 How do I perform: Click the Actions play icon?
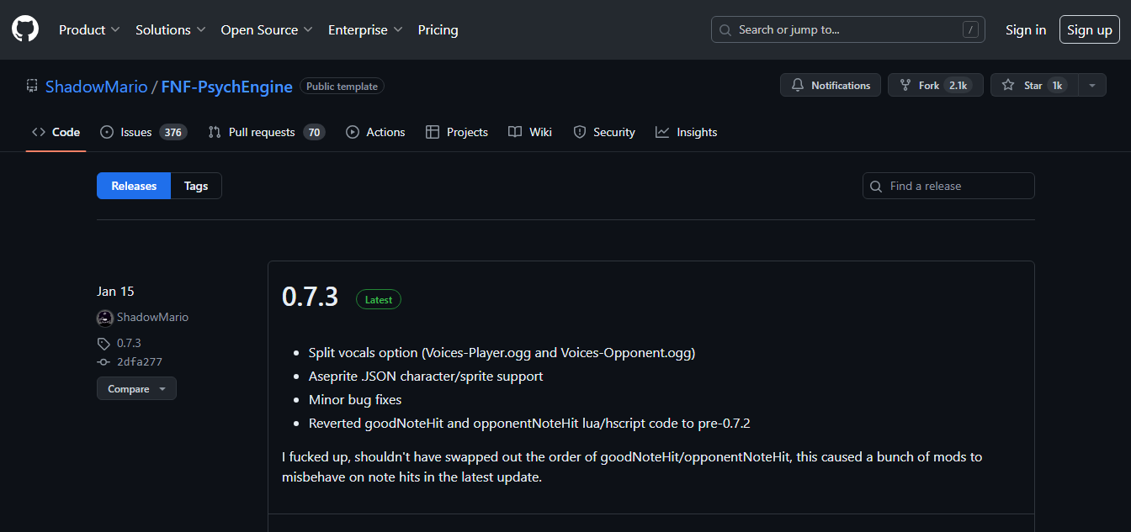(353, 132)
